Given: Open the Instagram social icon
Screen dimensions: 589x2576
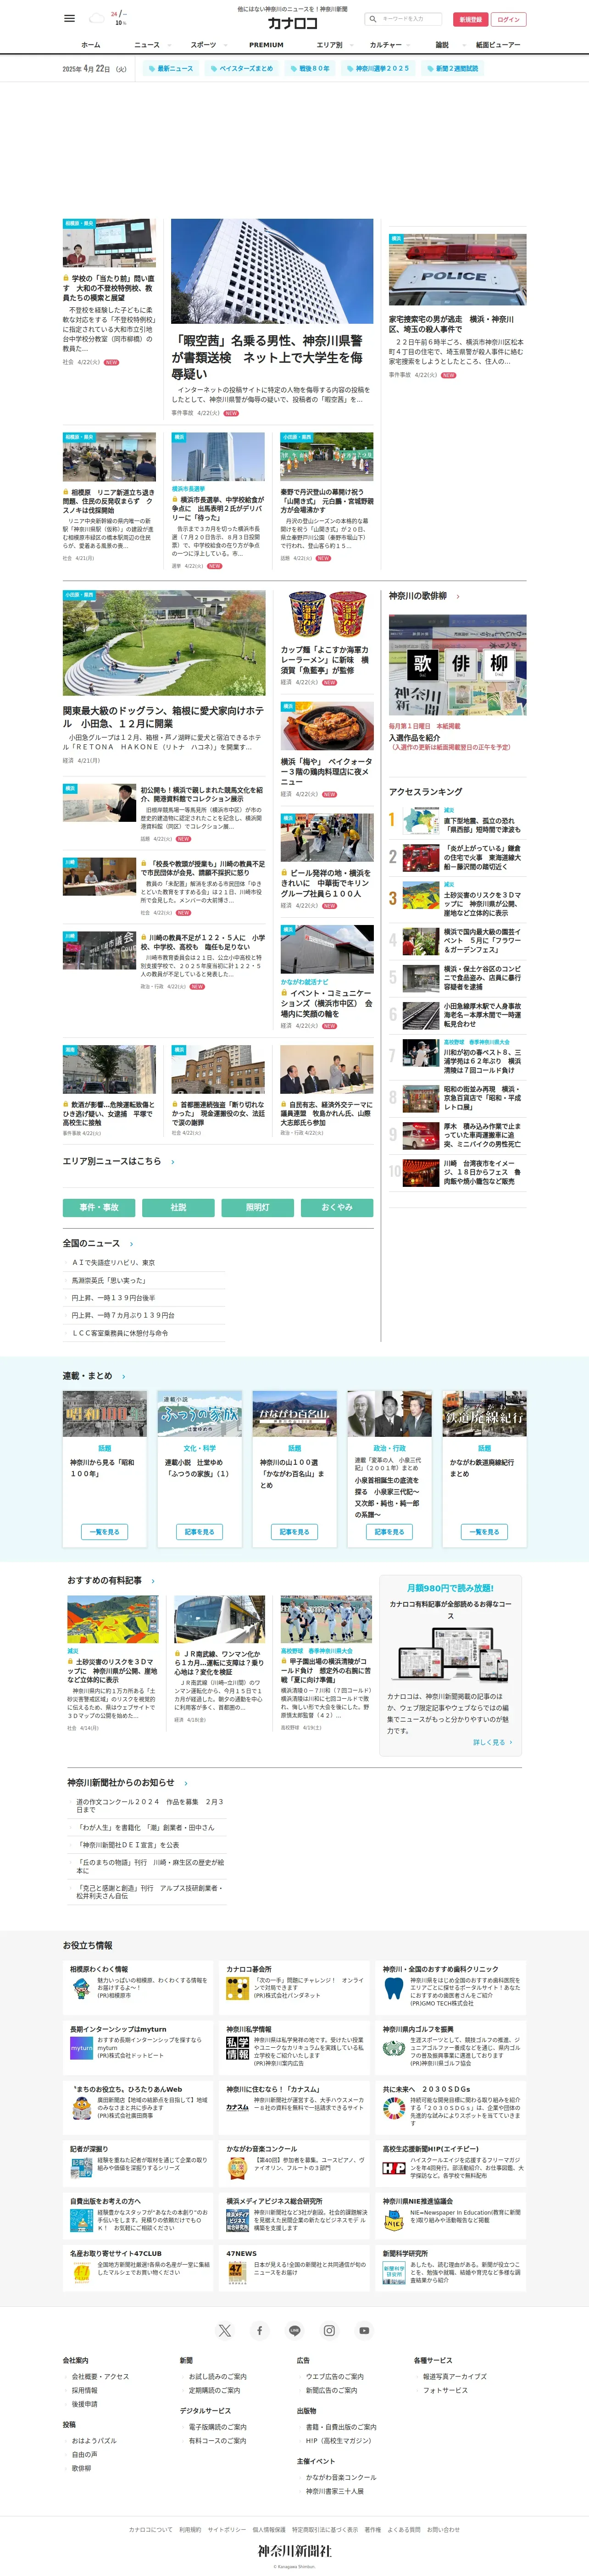Looking at the screenshot, I should pyautogui.click(x=329, y=2330).
